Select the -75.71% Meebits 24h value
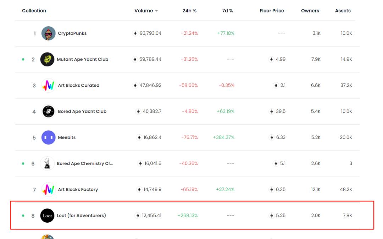The width and height of the screenshot is (383, 239). pos(189,137)
